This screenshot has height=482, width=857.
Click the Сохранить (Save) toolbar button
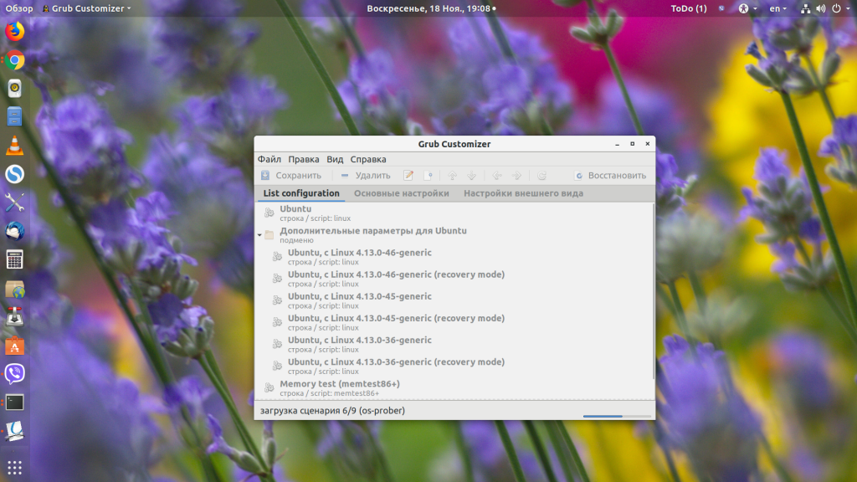290,176
